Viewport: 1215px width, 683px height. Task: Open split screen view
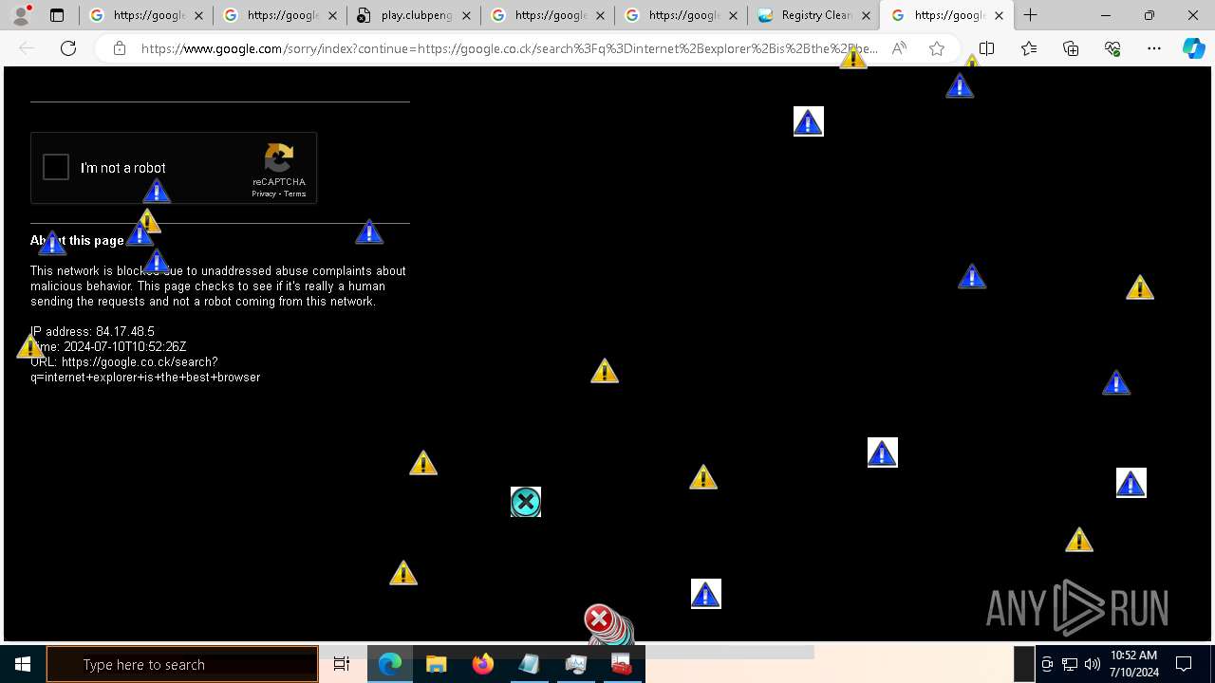click(986, 48)
